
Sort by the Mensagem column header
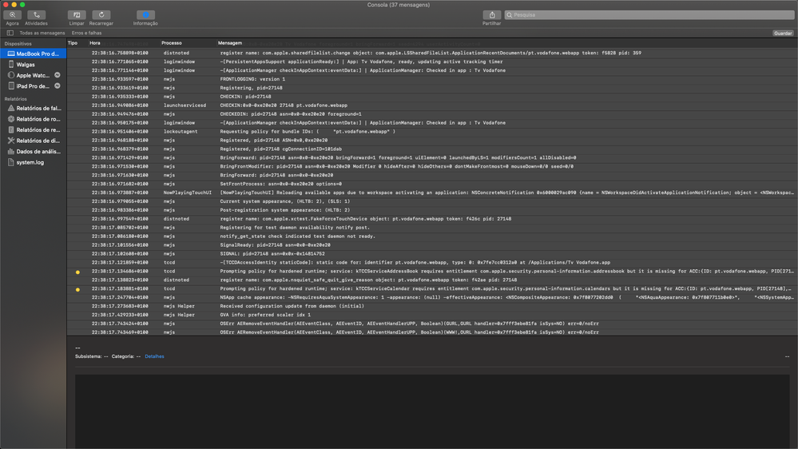click(230, 43)
